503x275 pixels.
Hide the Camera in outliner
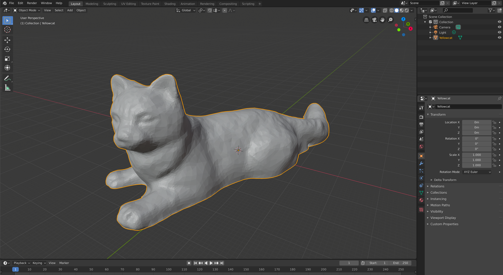coord(499,27)
